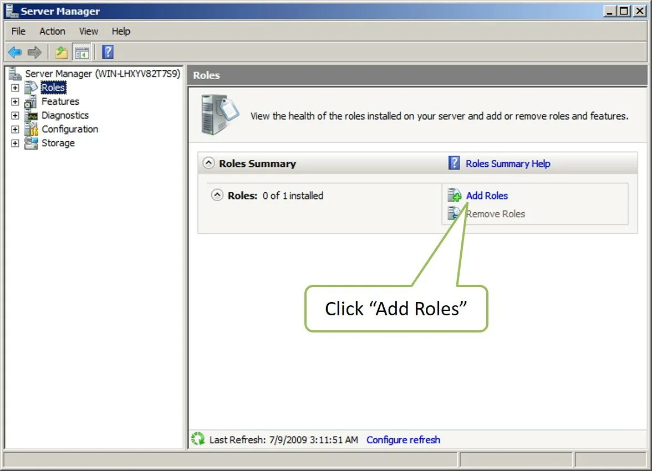Expand the Storage tree node

point(15,143)
